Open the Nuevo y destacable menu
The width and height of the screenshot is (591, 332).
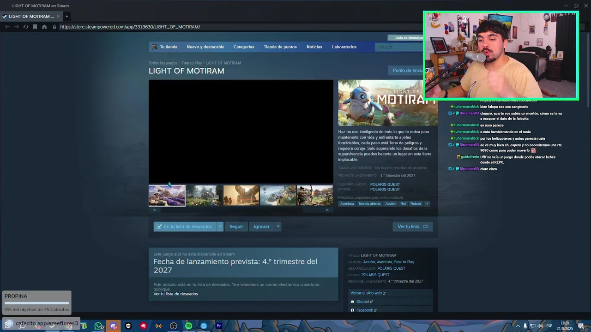205,47
